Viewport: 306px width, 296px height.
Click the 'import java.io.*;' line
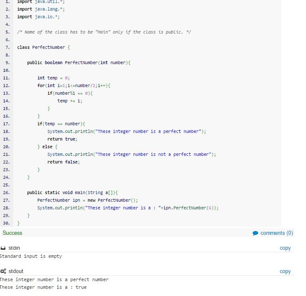click(38, 17)
